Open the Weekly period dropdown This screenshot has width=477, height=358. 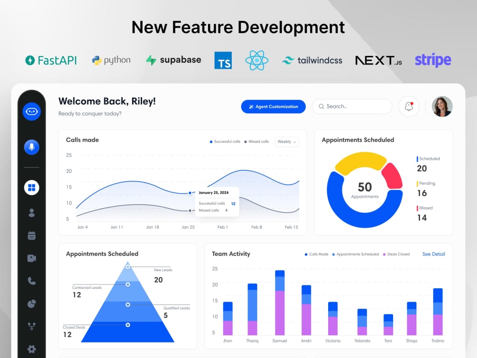coord(287,142)
